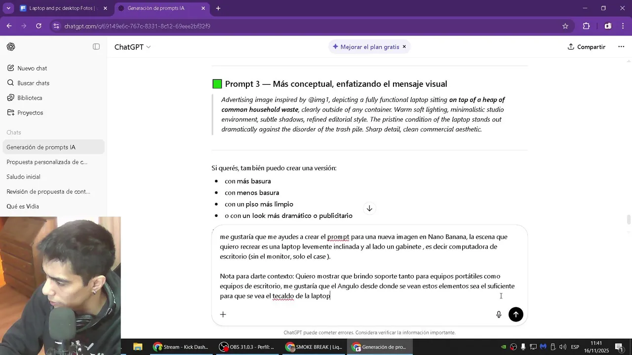Open Proyectos in the sidebar
This screenshot has width=632, height=355.
(53, 113)
